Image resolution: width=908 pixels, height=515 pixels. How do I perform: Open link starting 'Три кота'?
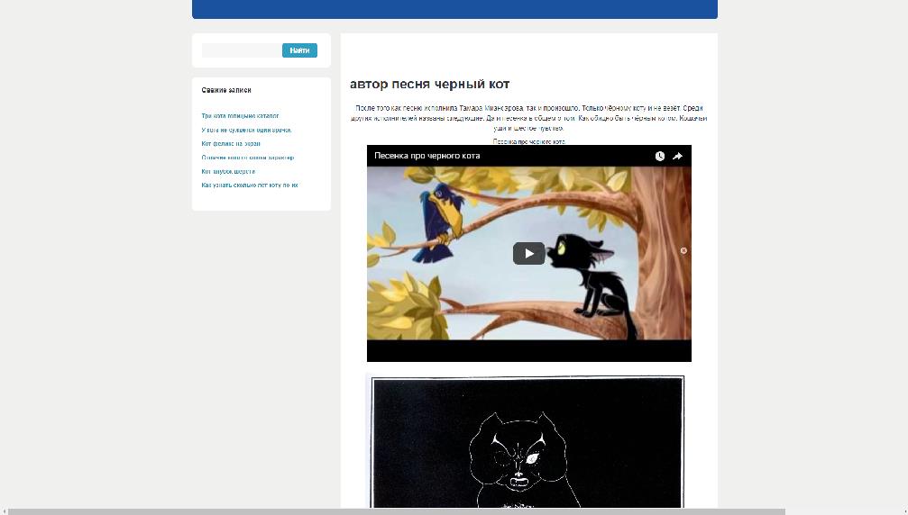(x=241, y=116)
